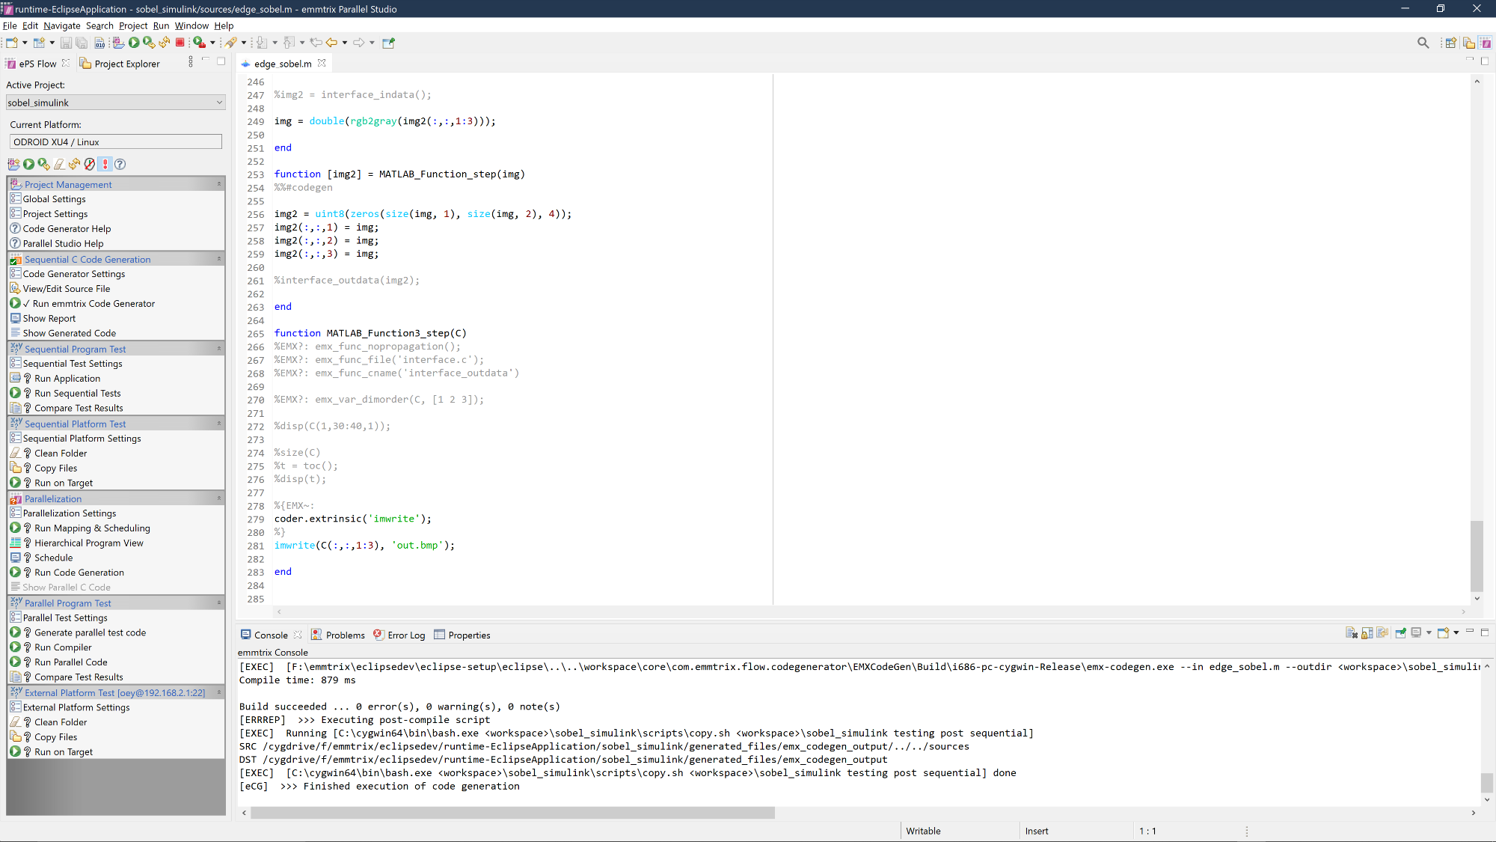Open dropdown arrow beside Display Selected Console icon
1496x842 pixels.
[x=1429, y=633]
